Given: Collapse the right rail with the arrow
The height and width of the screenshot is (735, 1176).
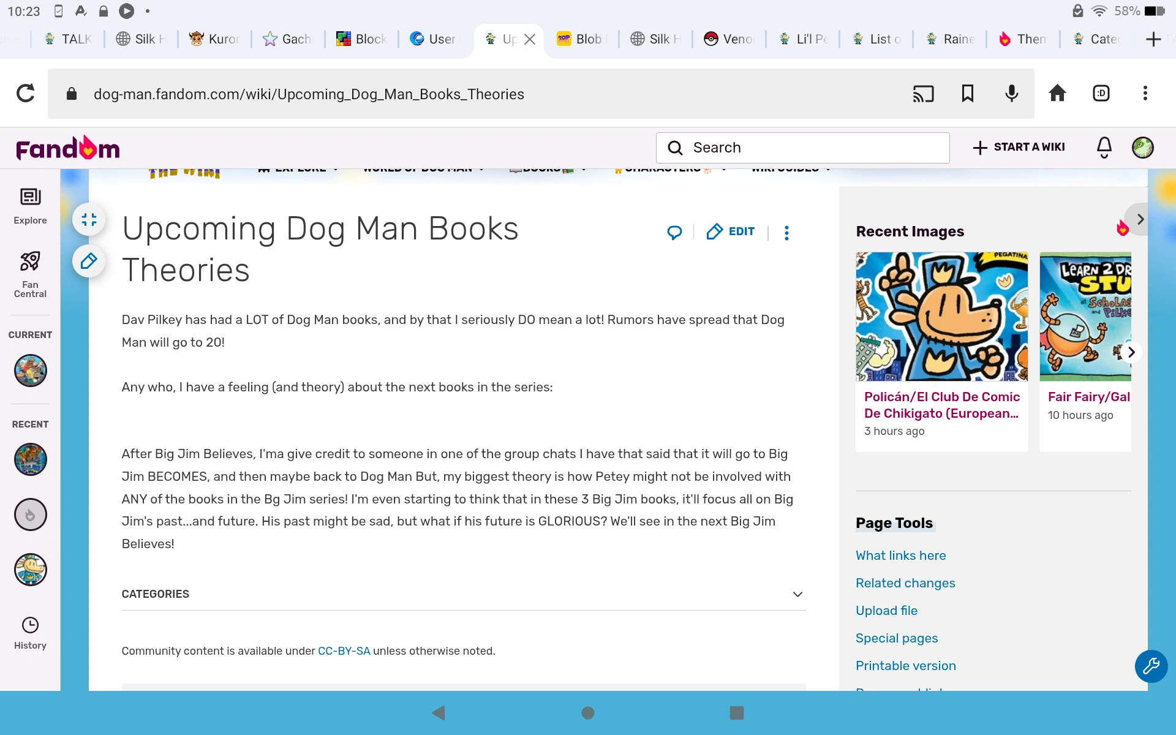Looking at the screenshot, I should tap(1139, 219).
